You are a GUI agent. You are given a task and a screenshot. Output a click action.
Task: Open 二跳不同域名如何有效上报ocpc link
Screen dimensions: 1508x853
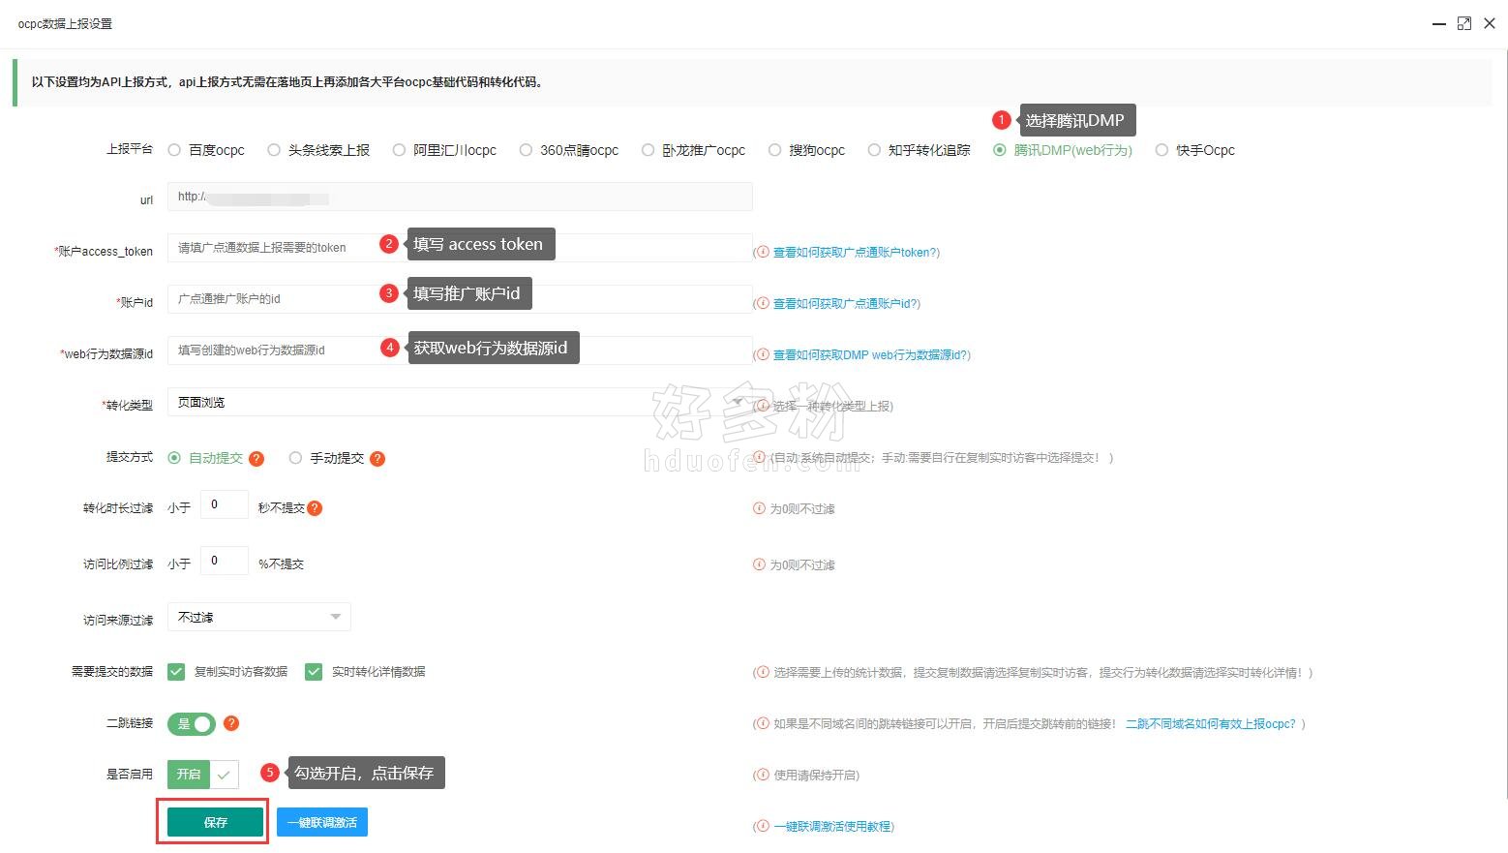coord(1210,723)
